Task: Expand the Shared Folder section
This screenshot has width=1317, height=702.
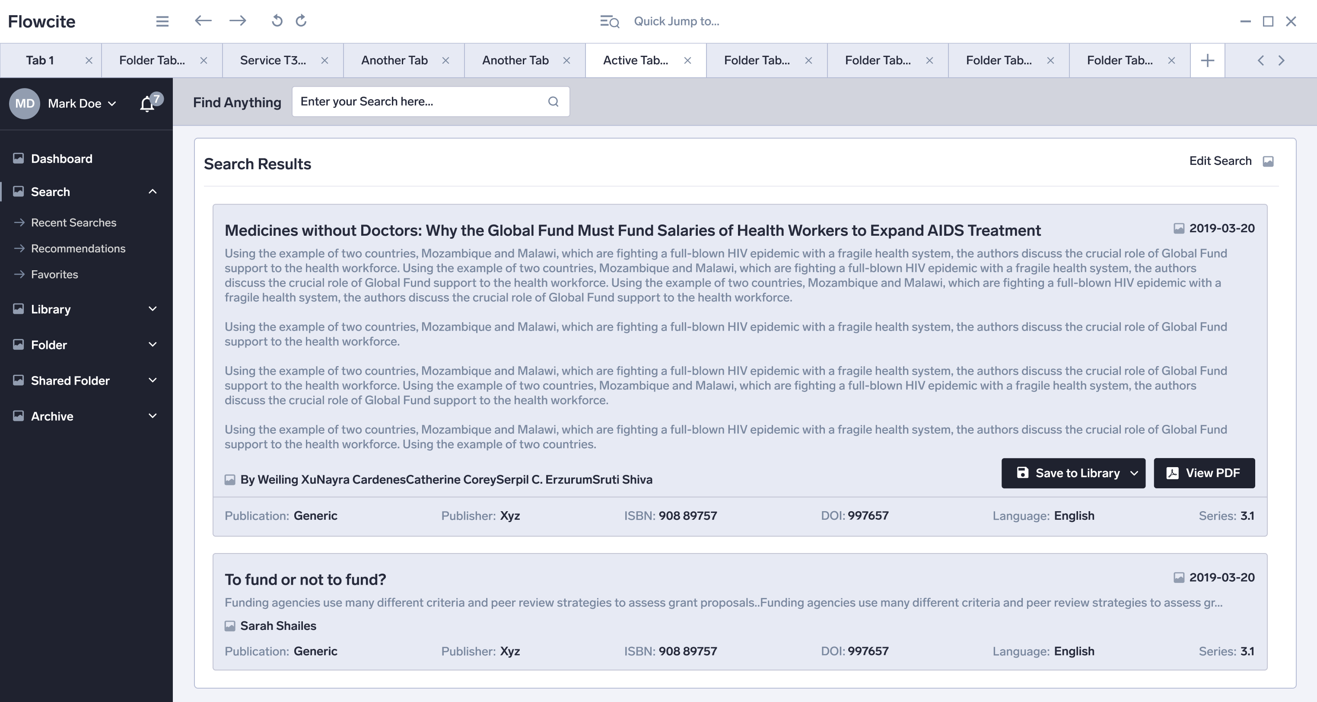Action: [153, 381]
